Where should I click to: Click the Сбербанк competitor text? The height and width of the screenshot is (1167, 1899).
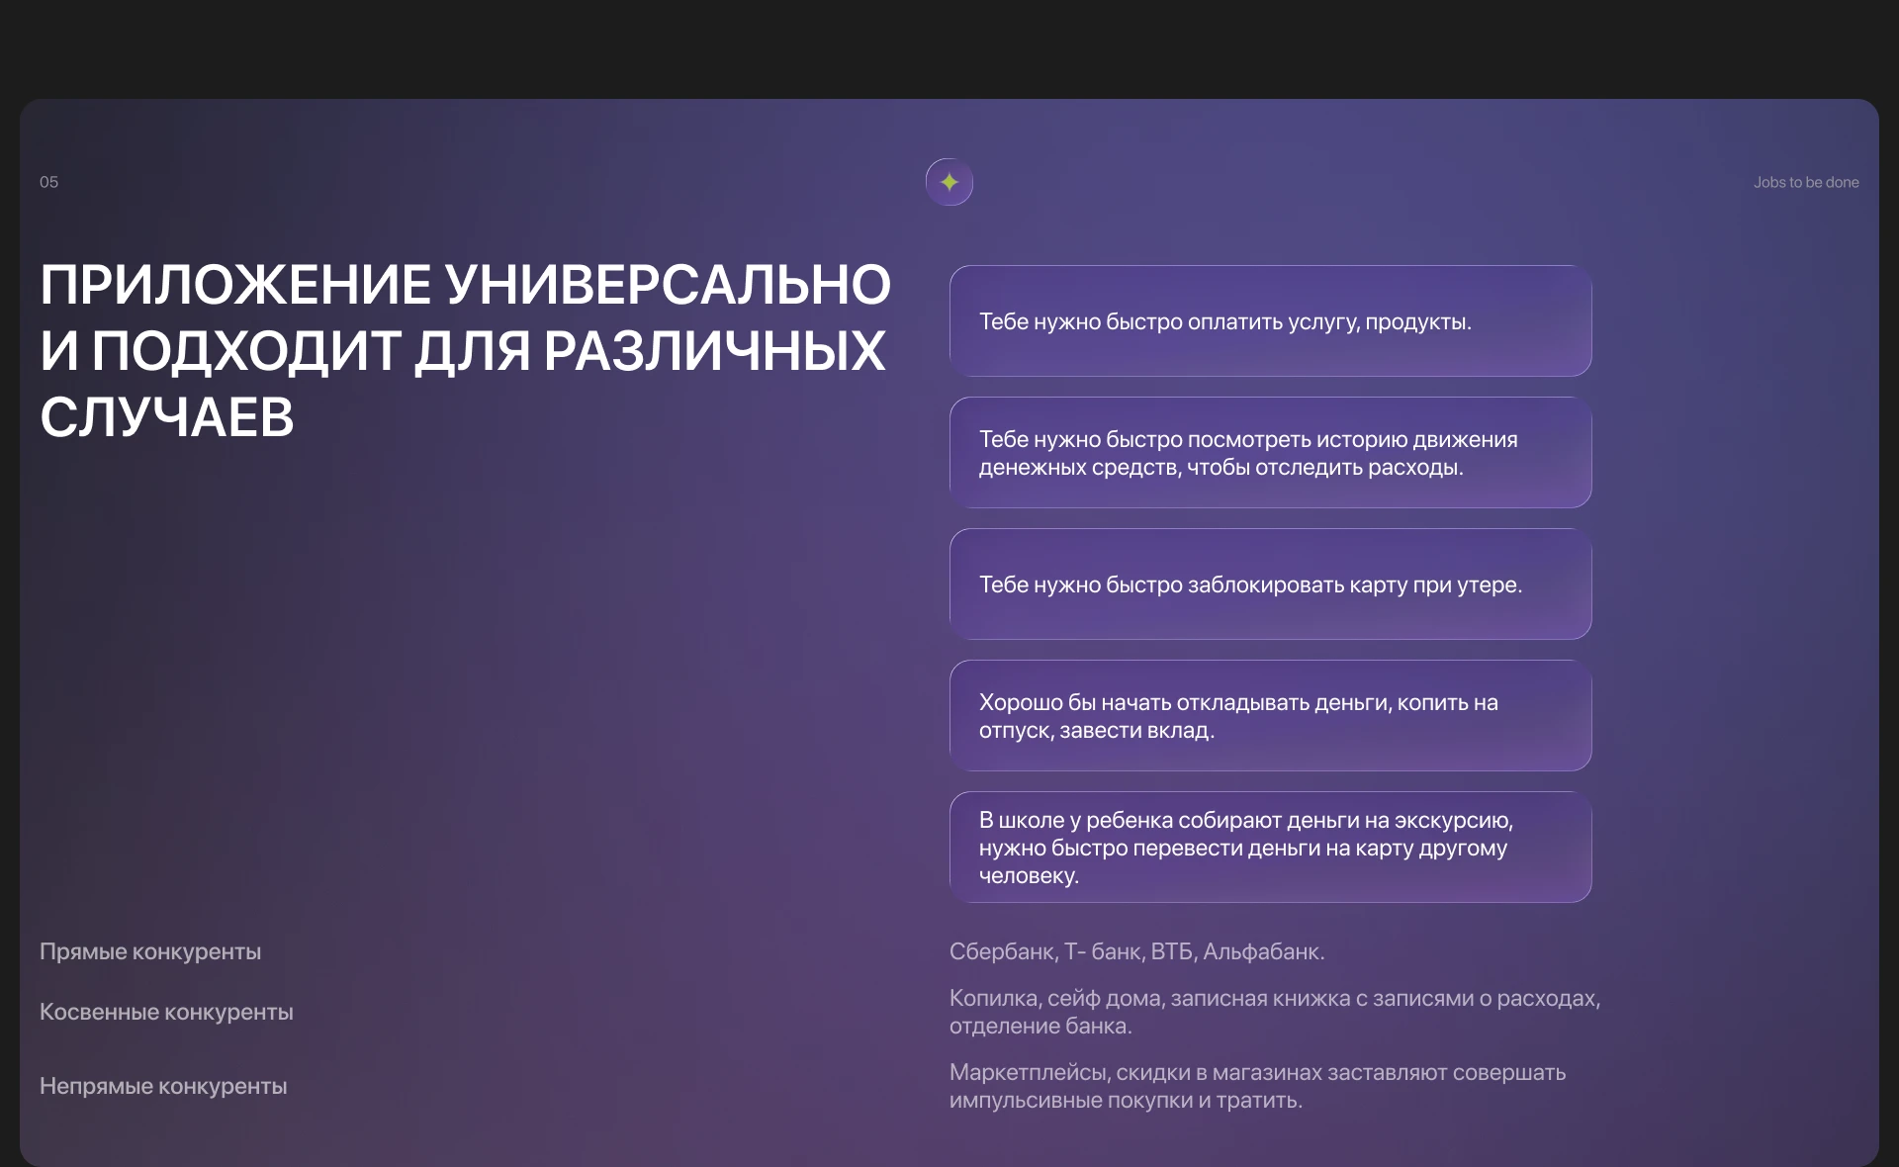pyautogui.click(x=1135, y=952)
